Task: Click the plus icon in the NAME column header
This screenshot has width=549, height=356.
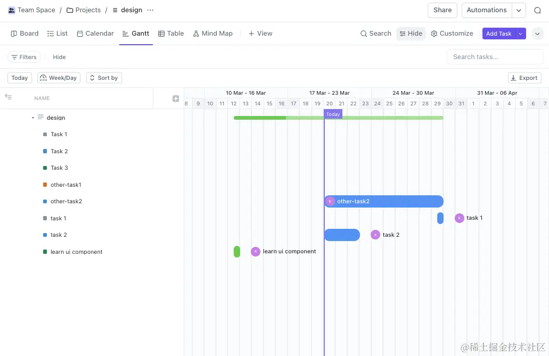Action: coord(176,98)
